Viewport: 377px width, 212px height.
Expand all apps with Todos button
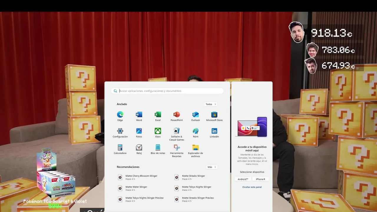(211, 104)
